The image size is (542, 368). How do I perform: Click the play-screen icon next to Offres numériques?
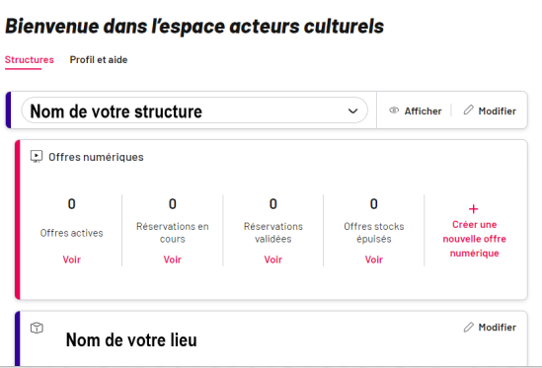[37, 157]
